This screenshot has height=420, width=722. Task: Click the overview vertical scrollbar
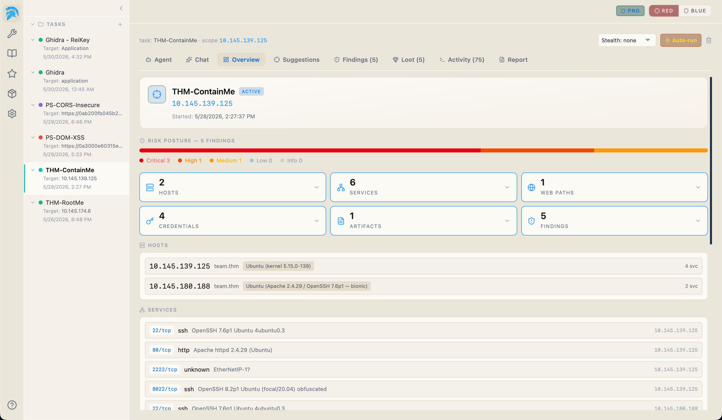[x=711, y=160]
